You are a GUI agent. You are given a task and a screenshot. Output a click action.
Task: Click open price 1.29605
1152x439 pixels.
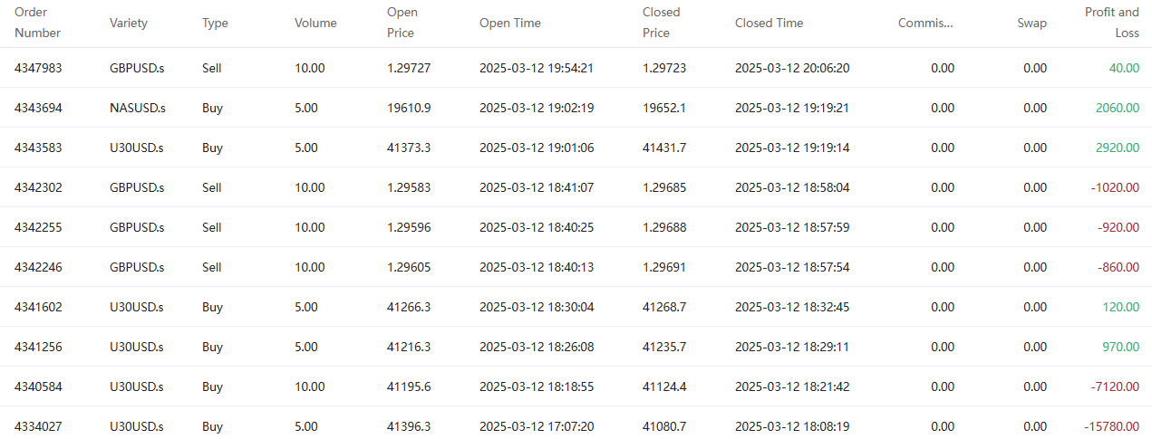click(x=409, y=267)
